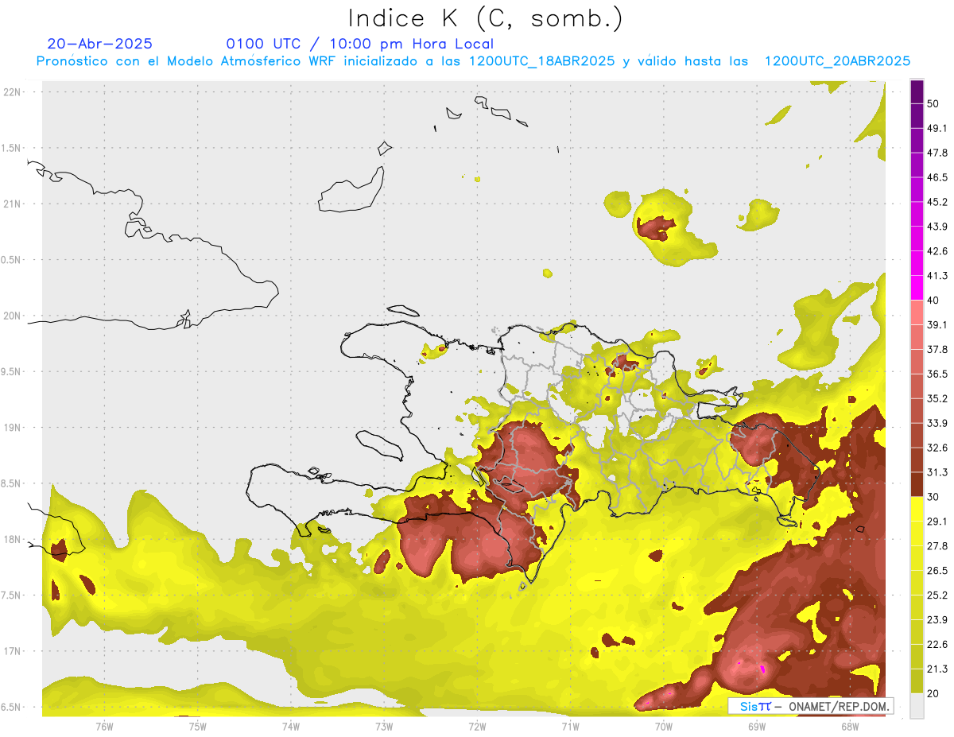Click colorbar value "32.6"

click(937, 448)
